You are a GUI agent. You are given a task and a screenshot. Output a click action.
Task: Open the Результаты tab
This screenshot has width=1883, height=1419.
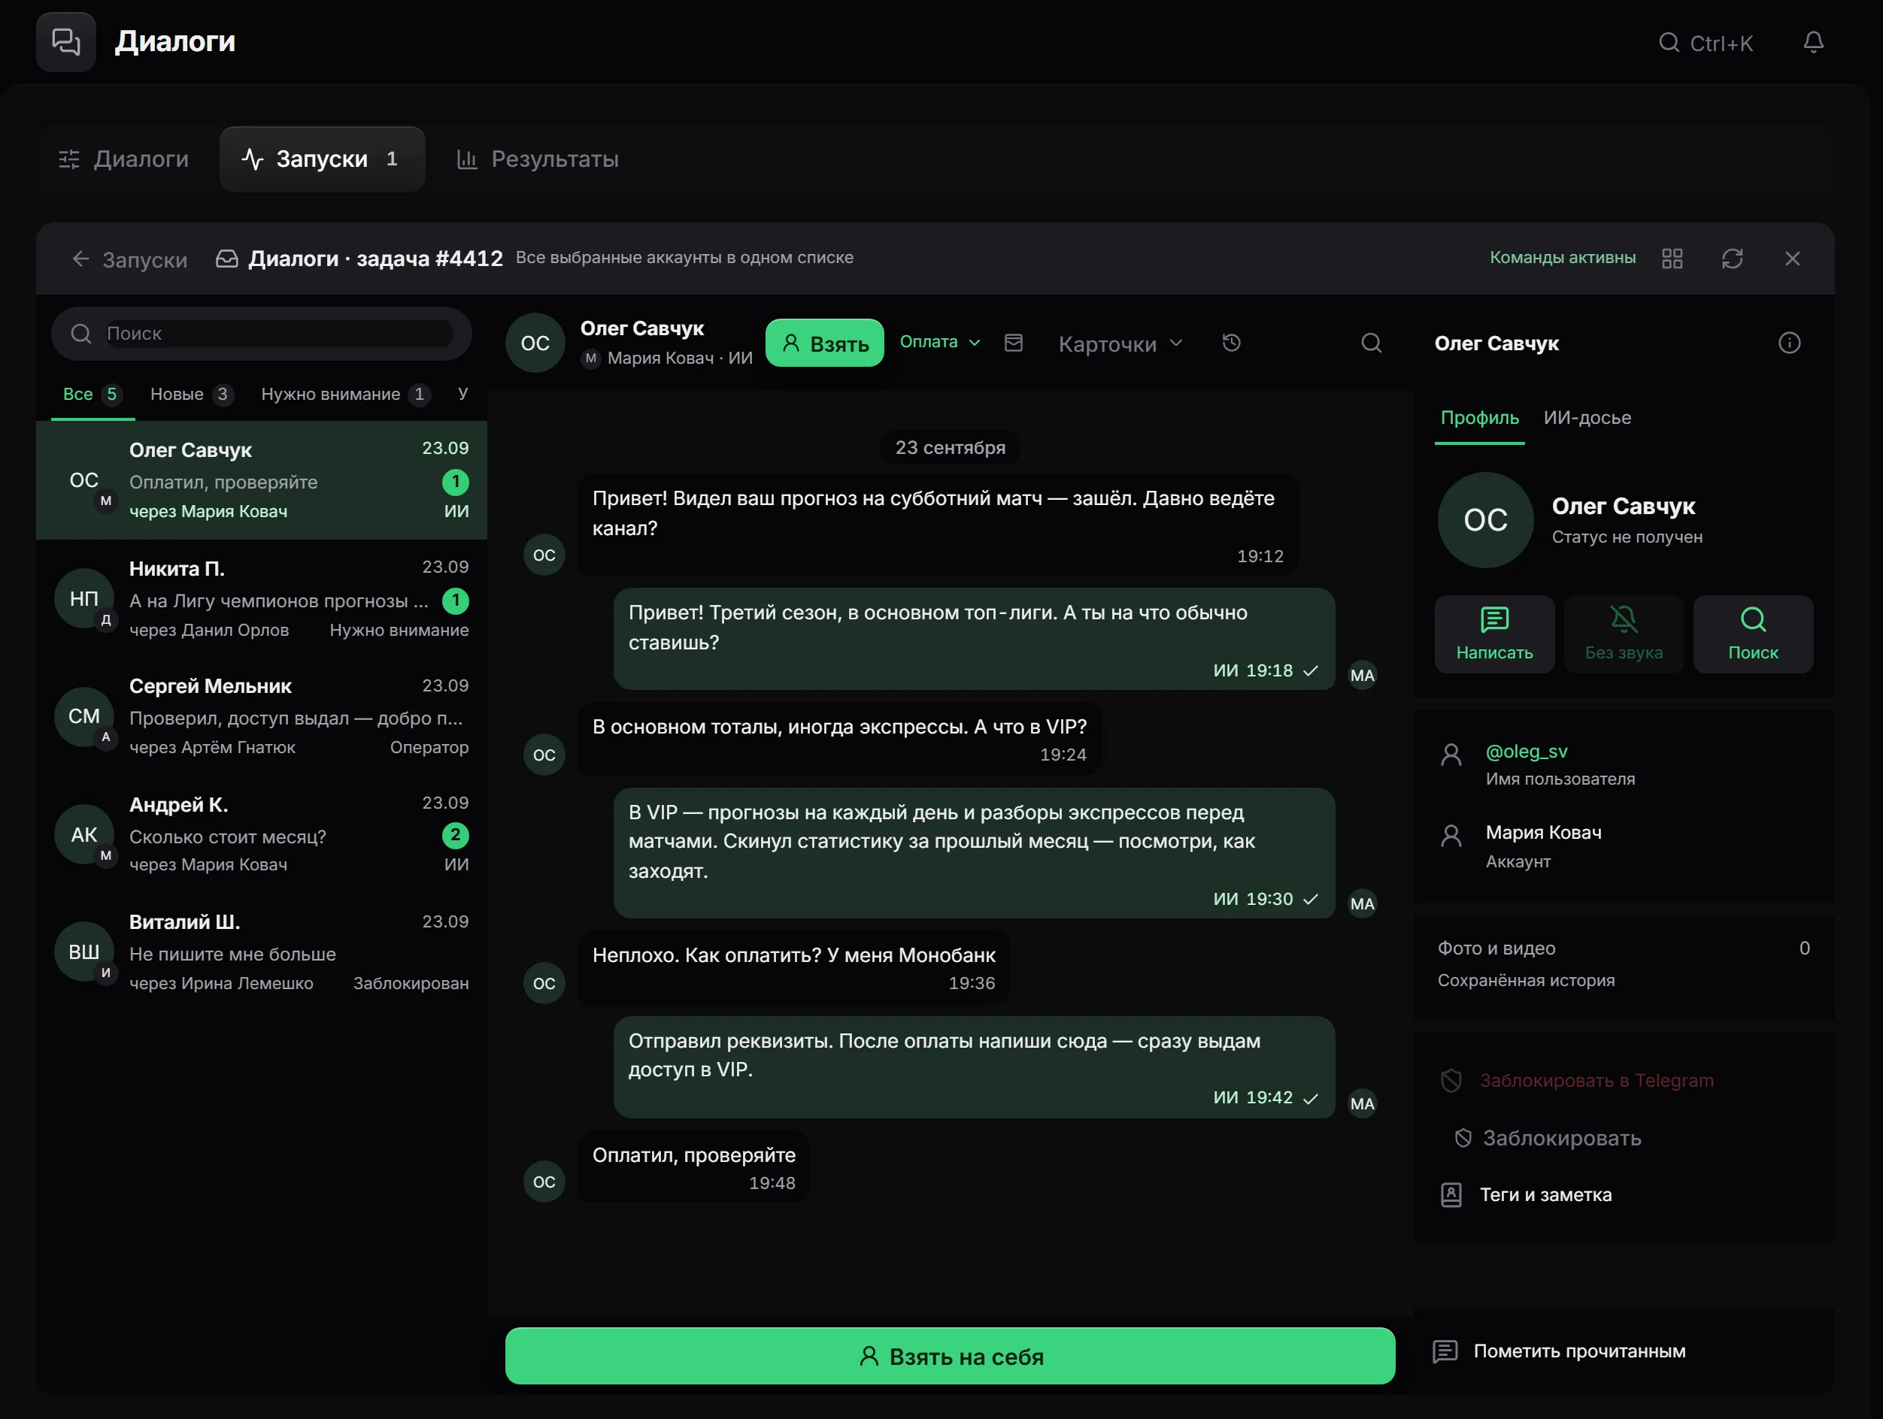click(x=538, y=159)
